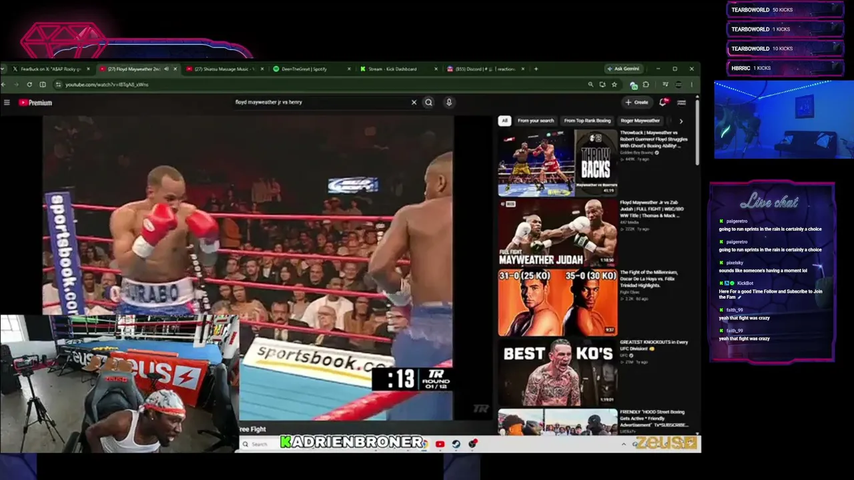Switch to the Discord tab

coord(485,69)
